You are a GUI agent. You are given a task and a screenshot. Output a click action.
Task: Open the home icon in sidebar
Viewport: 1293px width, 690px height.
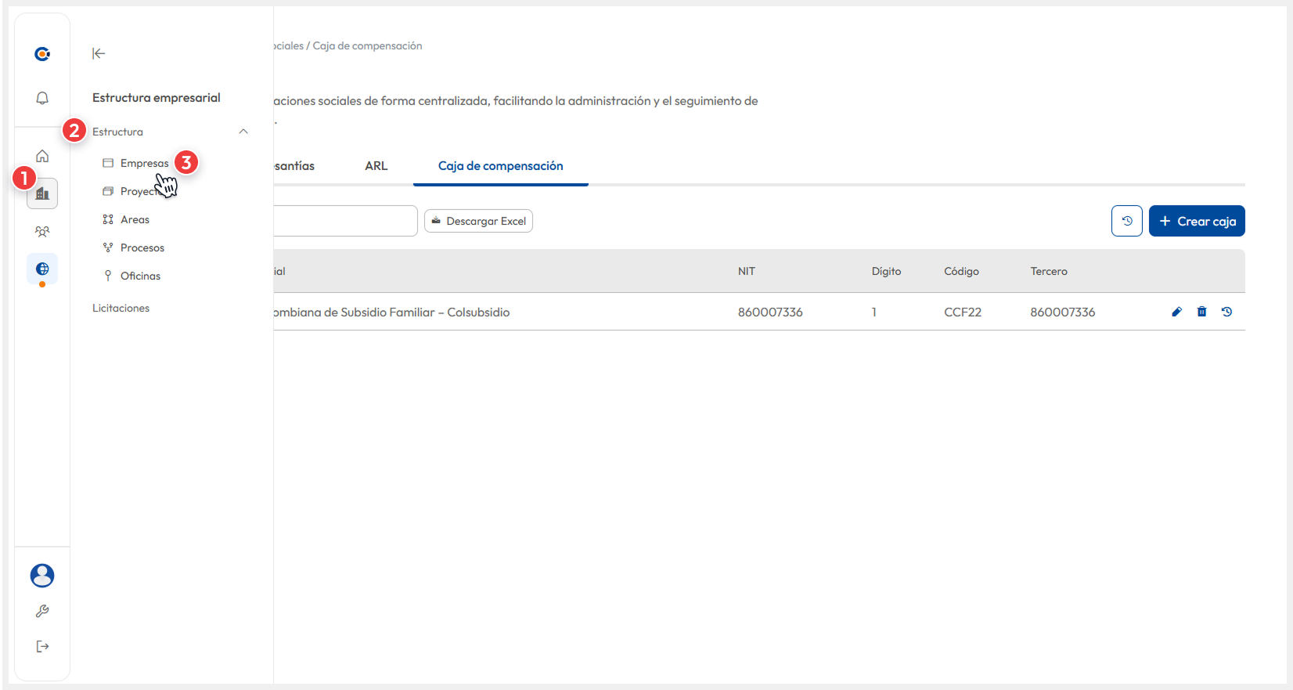coord(42,156)
